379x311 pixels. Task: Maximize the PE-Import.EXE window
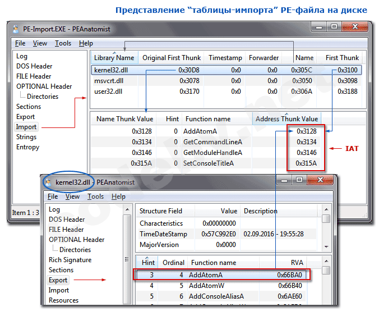pyautogui.click(x=334, y=26)
